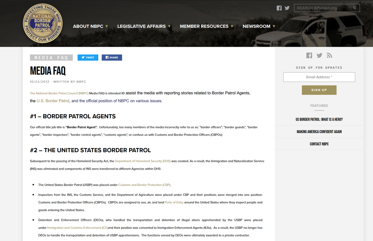Open the Facebook icon in the header
This screenshot has height=241, width=373.
tap(279, 8)
